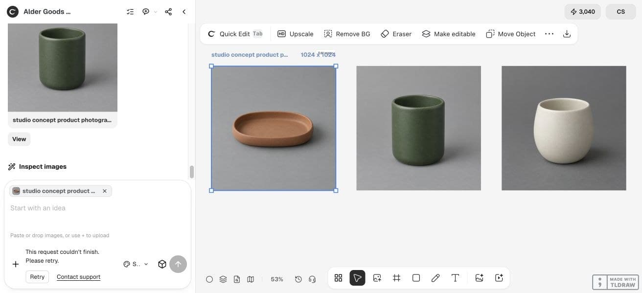Select the white bowl image on canvas
Screen dimensions: 642x293
point(564,128)
